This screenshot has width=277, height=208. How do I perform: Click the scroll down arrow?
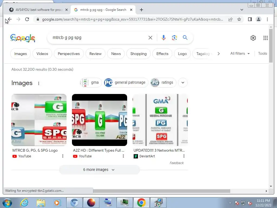[x=271, y=186]
